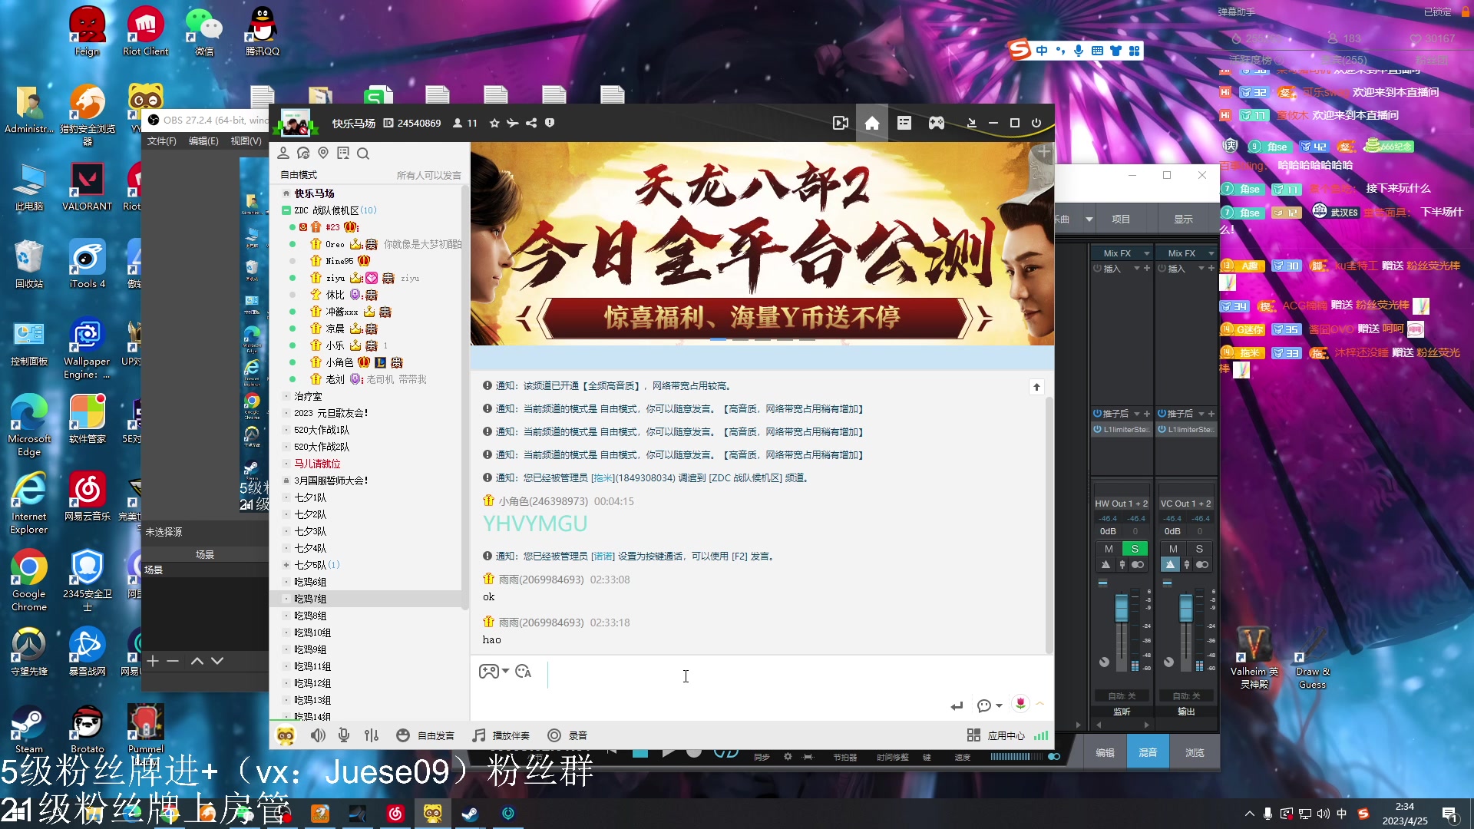Open chat bubble dropdown arrow
The image size is (1474, 829).
click(999, 705)
